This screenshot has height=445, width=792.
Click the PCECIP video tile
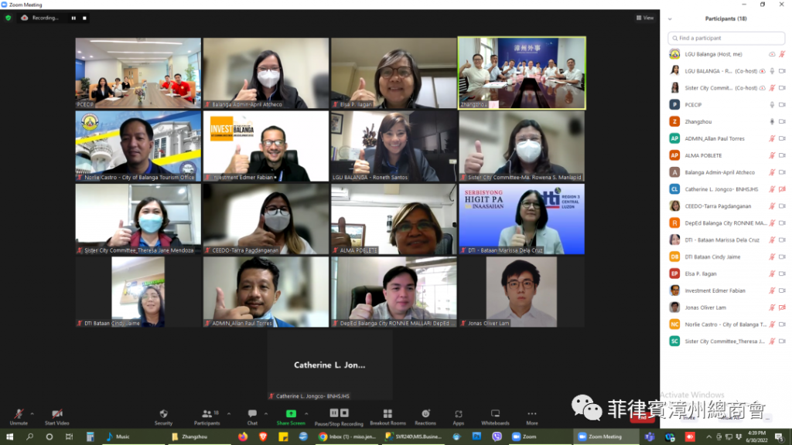pos(138,73)
